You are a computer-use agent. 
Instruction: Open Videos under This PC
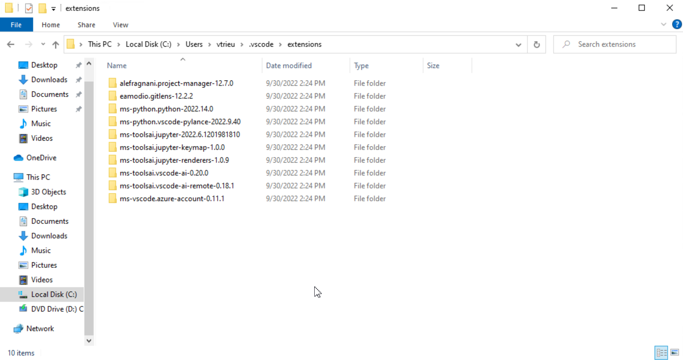[41, 280]
